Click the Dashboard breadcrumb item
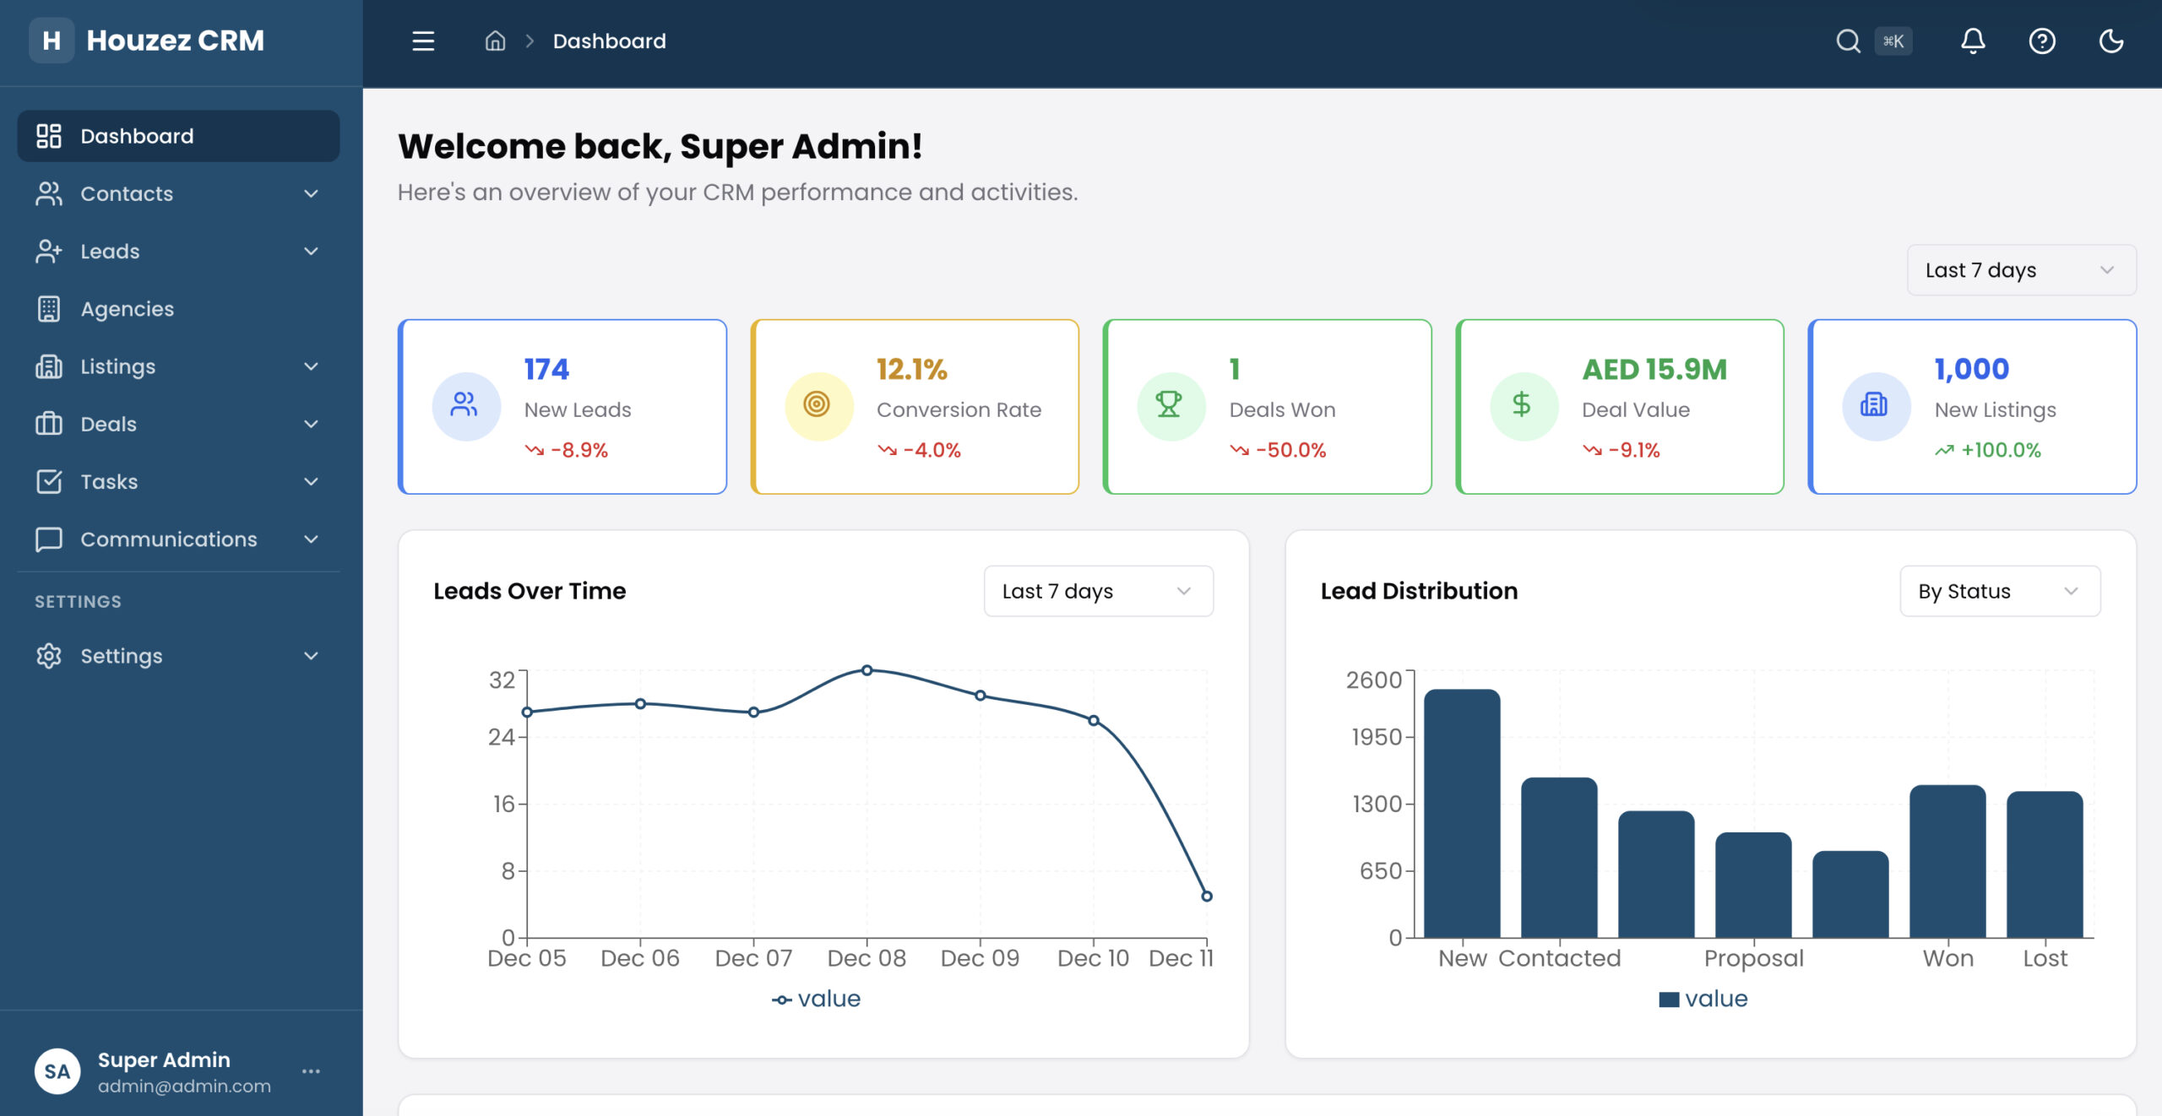This screenshot has width=2162, height=1116. point(608,41)
